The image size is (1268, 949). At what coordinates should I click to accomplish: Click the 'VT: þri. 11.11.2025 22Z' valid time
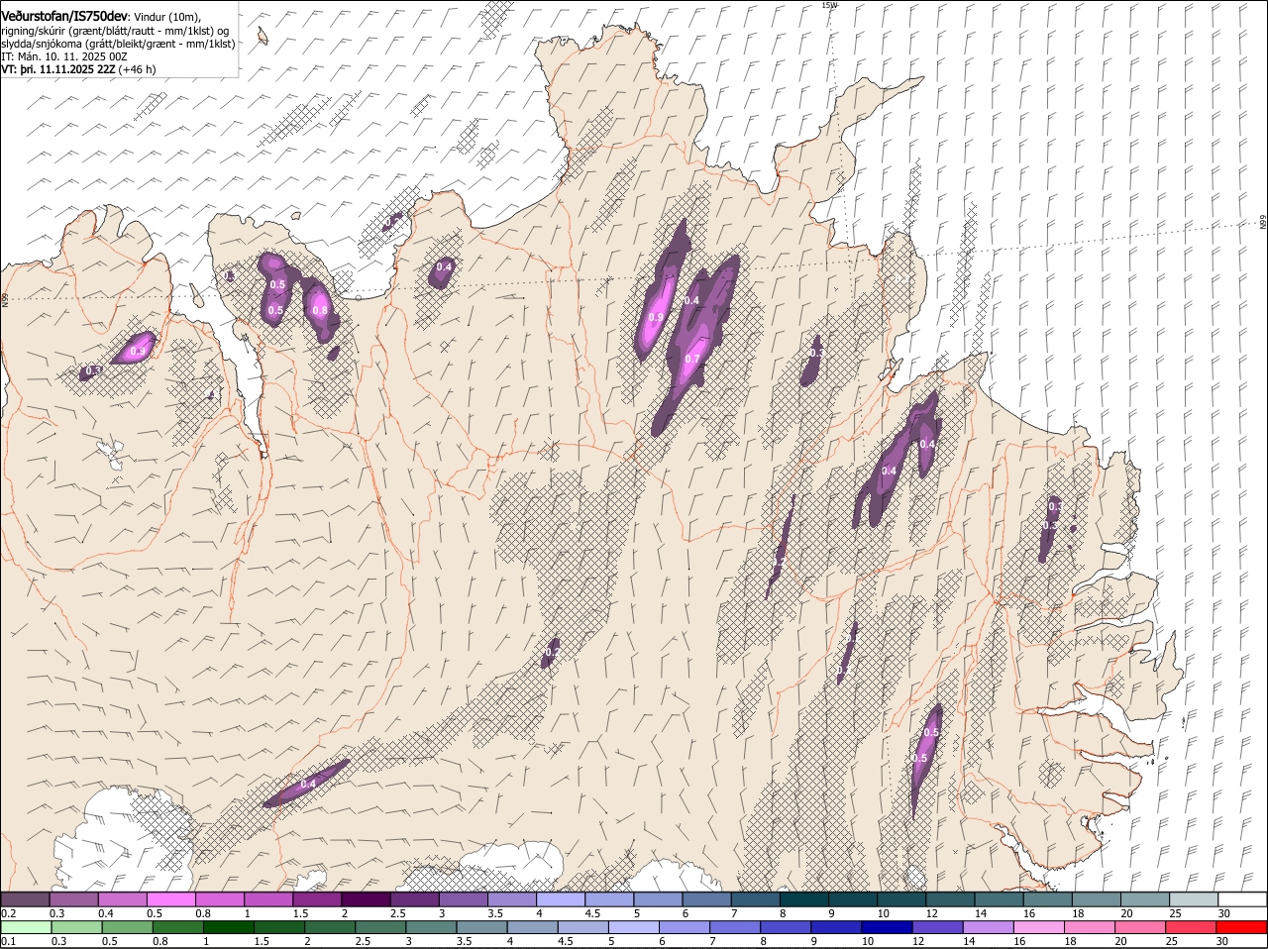coord(58,70)
